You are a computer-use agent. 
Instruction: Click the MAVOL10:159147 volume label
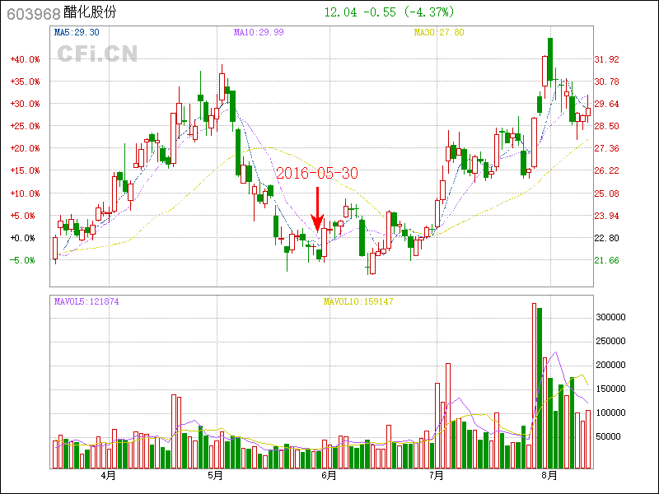(x=358, y=301)
